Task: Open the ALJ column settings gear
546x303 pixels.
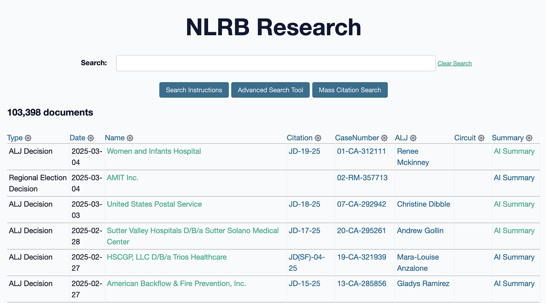Action: (413, 138)
